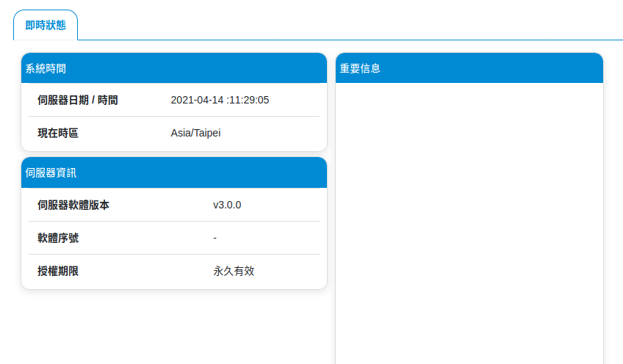Select the v3.0.0 version value
The width and height of the screenshot is (623, 364).
[x=227, y=205]
